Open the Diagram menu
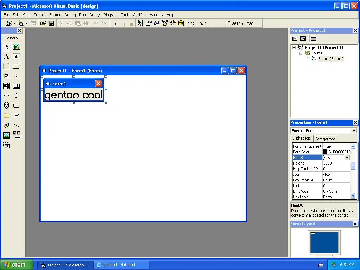Image resolution: width=360 pixels, height=270 pixels. tap(110, 15)
